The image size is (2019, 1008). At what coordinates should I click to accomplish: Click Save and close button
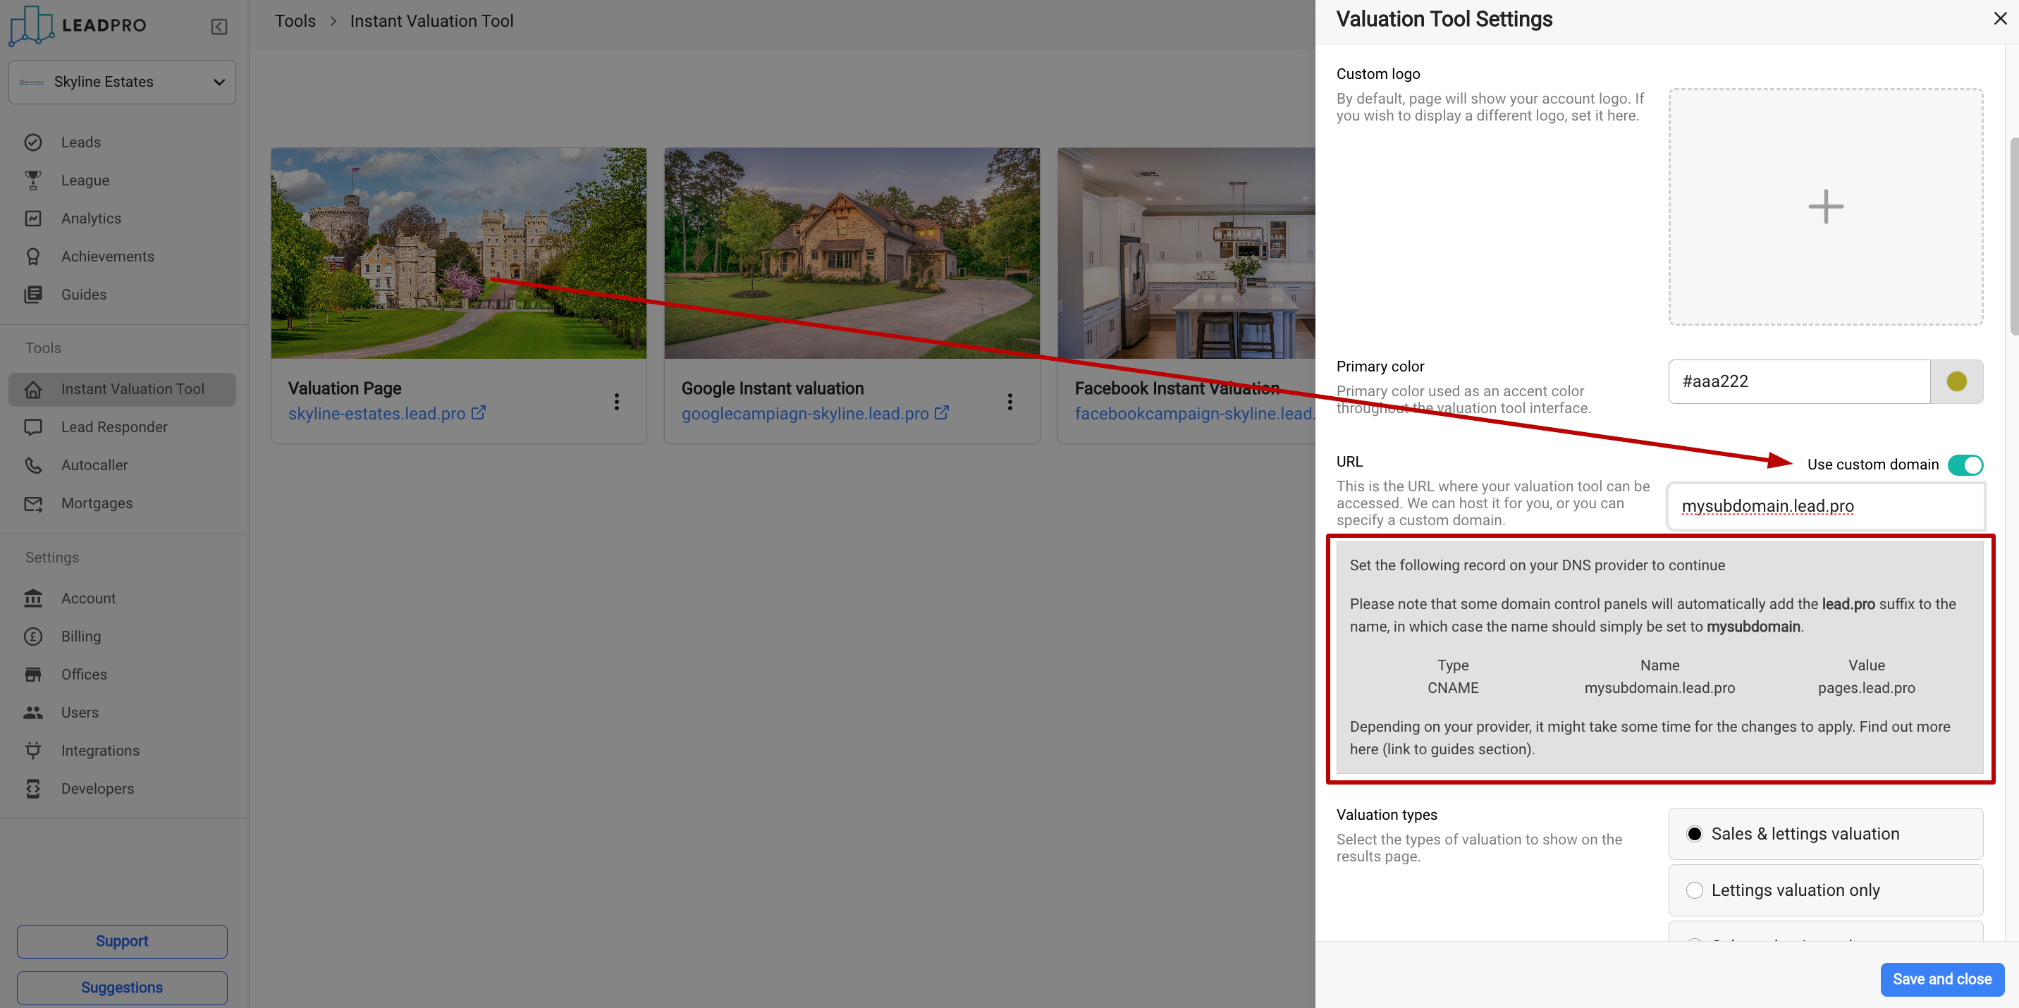tap(1941, 978)
